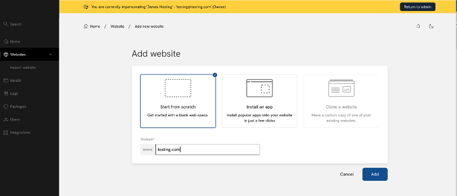Viewport: 457px width, 196px height.
Task: Select the Start from scratch option
Action: 178,101
